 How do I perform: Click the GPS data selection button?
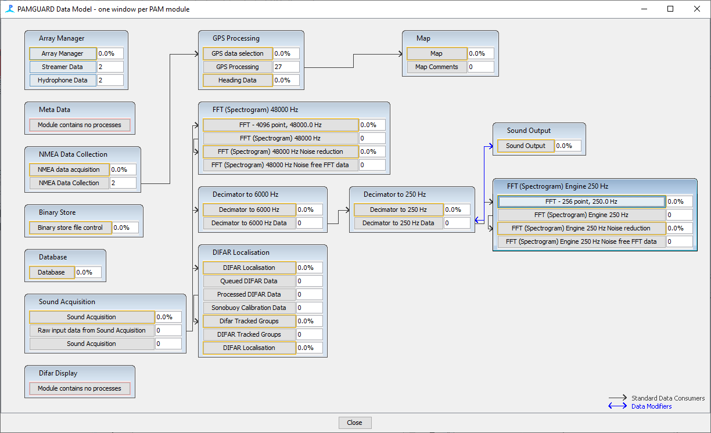click(x=238, y=53)
